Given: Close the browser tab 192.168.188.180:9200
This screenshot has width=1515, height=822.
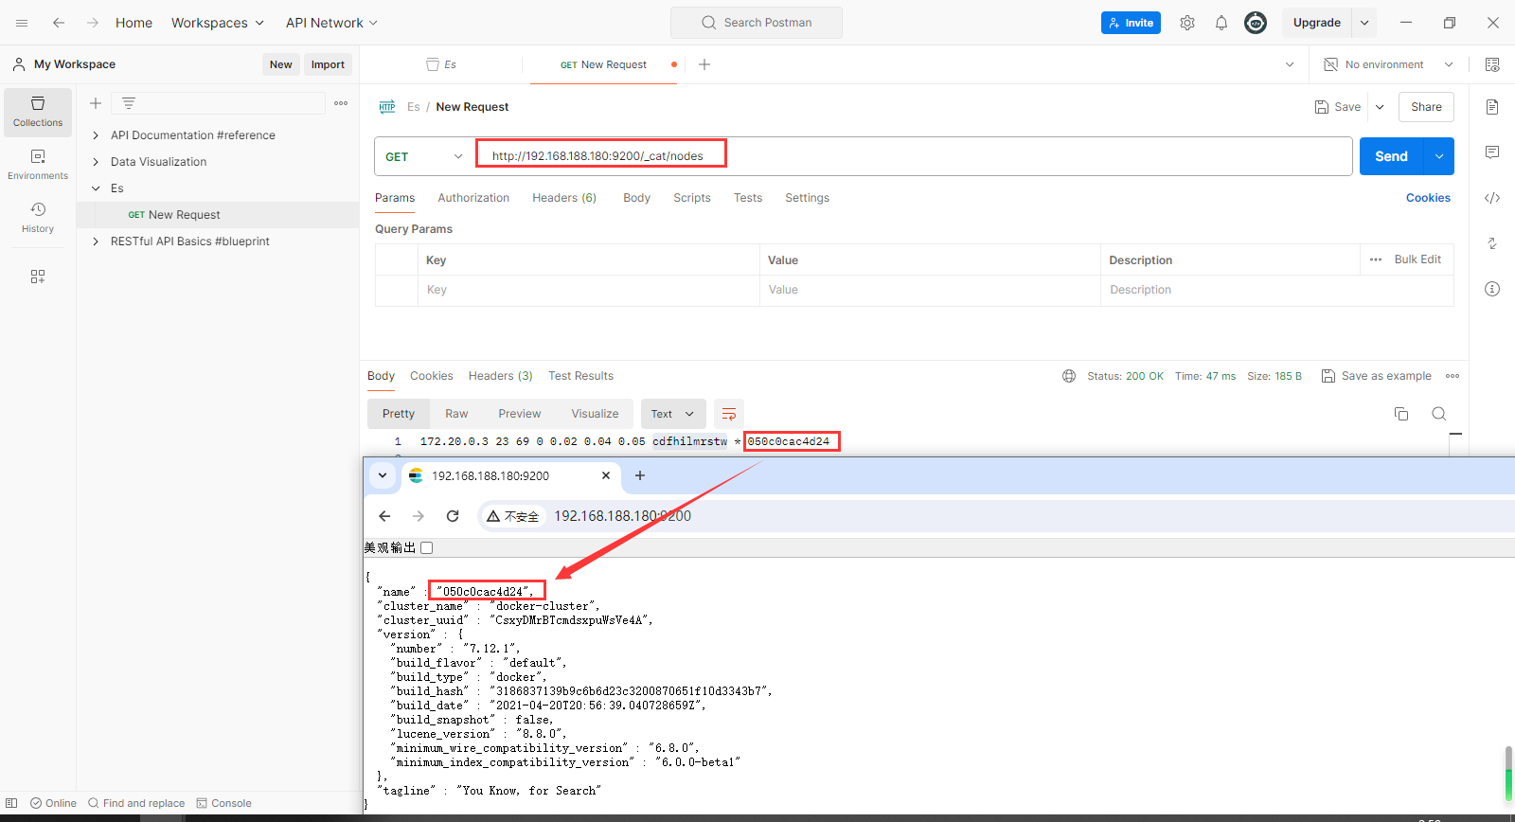Looking at the screenshot, I should pos(606,475).
